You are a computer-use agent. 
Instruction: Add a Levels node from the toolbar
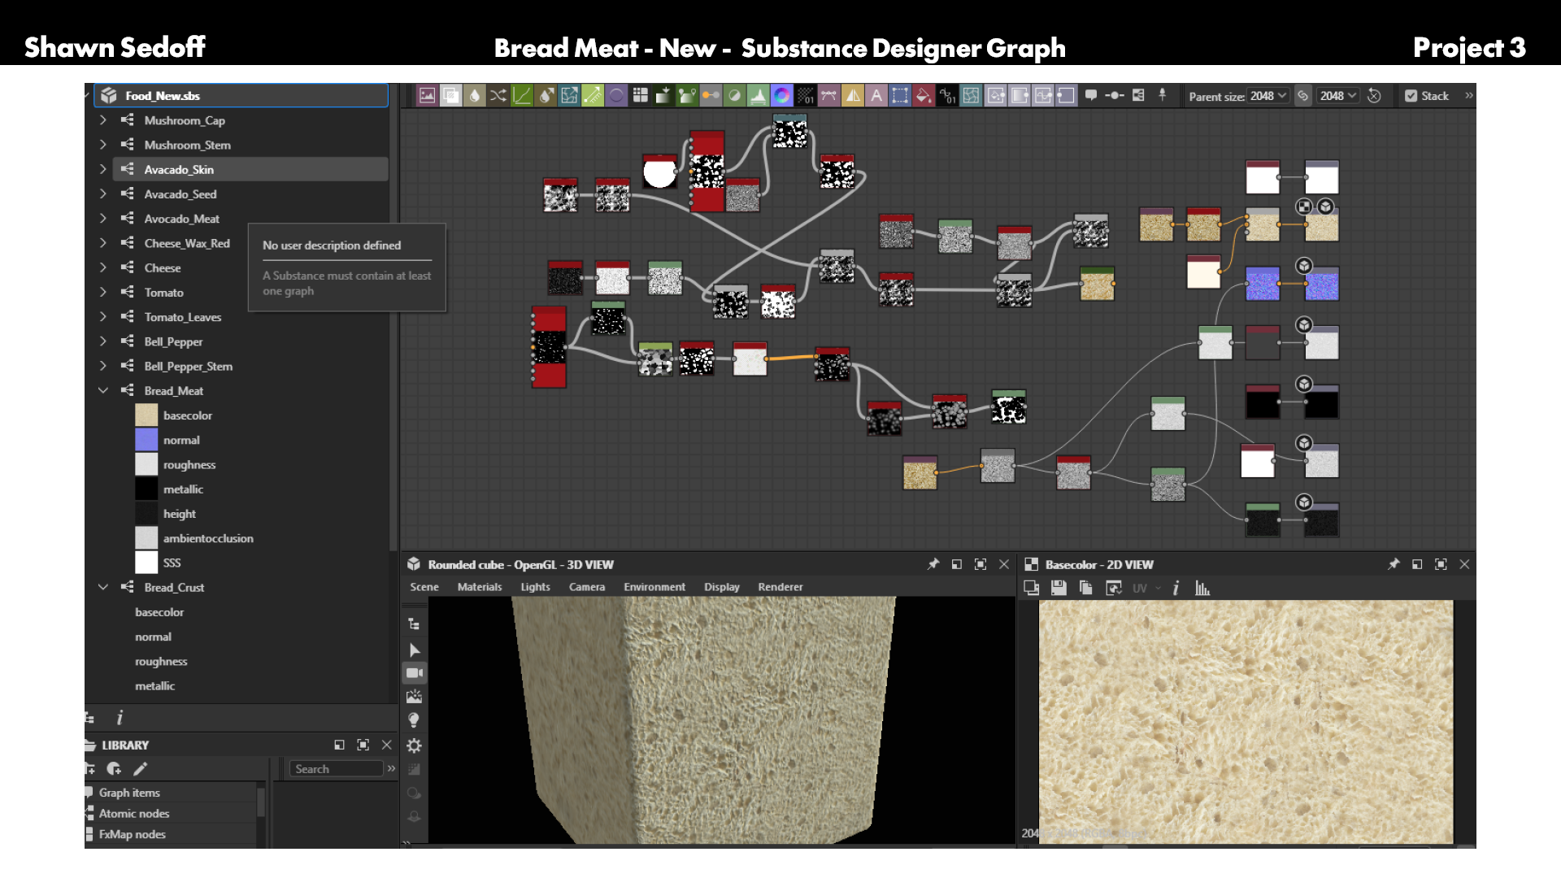pos(758,96)
